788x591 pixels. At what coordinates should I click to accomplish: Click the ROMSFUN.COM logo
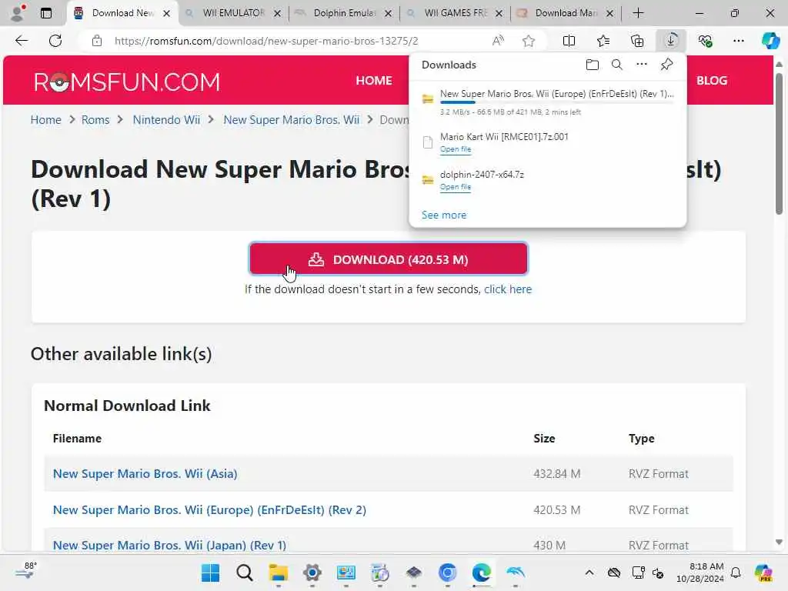click(x=127, y=82)
